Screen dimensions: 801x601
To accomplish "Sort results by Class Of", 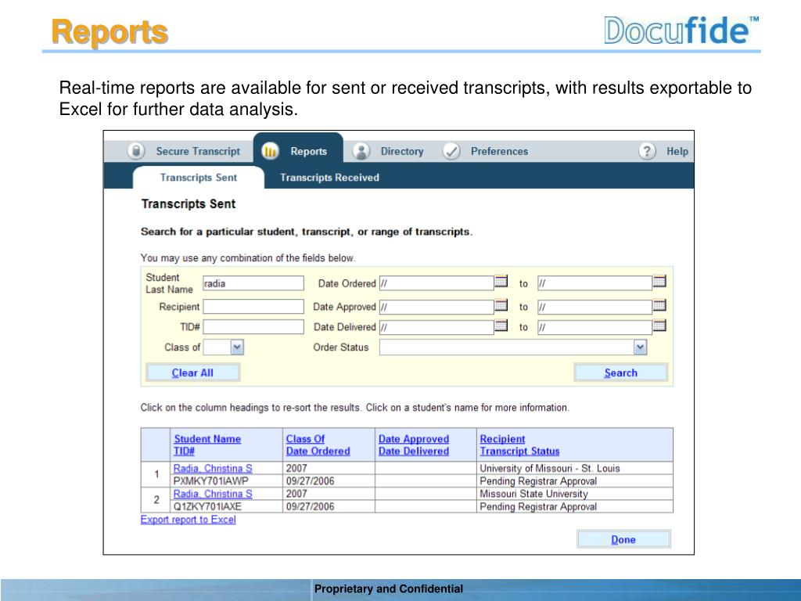I will tap(306, 439).
